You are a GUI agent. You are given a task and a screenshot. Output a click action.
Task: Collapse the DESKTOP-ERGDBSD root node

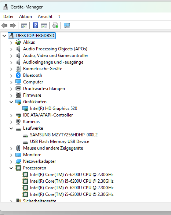[x=4, y=36]
